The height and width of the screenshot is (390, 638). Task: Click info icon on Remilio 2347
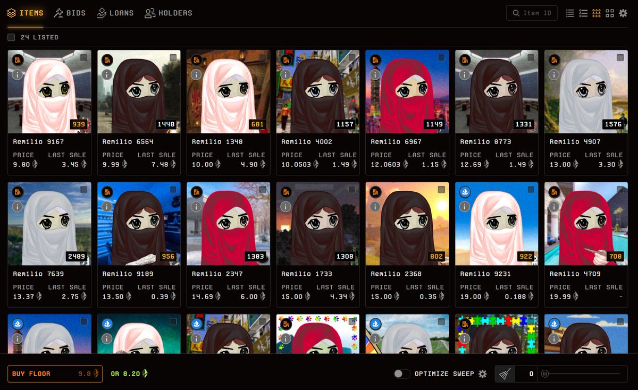click(196, 206)
